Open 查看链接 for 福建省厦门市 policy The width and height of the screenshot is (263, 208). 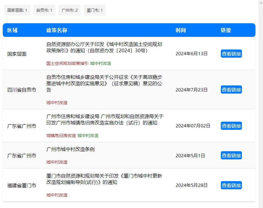(231, 185)
